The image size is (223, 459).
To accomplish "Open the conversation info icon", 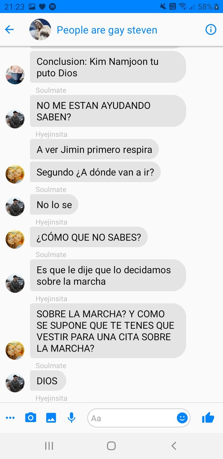I will tap(211, 30).
